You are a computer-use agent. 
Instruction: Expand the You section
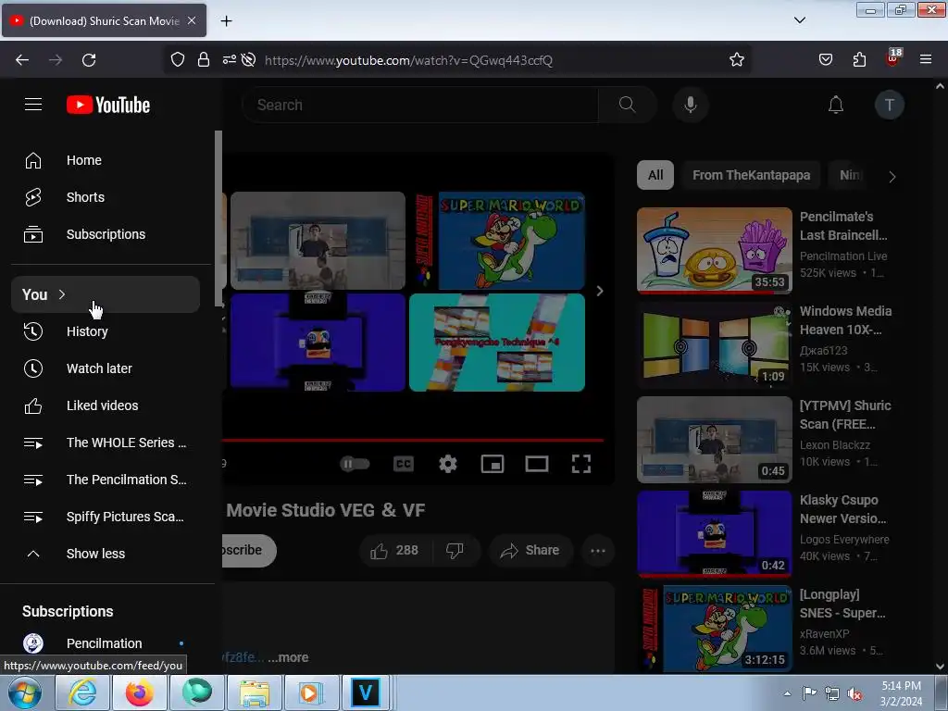(x=106, y=294)
